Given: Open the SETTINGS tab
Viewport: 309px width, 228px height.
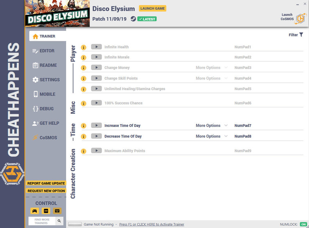Looking at the screenshot, I should click(46, 80).
